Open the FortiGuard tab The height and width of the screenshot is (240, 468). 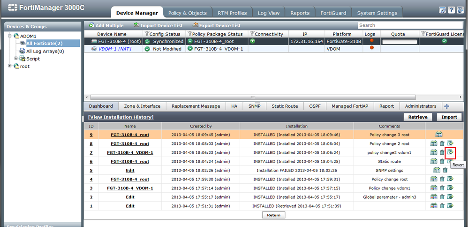pyautogui.click(x=333, y=13)
